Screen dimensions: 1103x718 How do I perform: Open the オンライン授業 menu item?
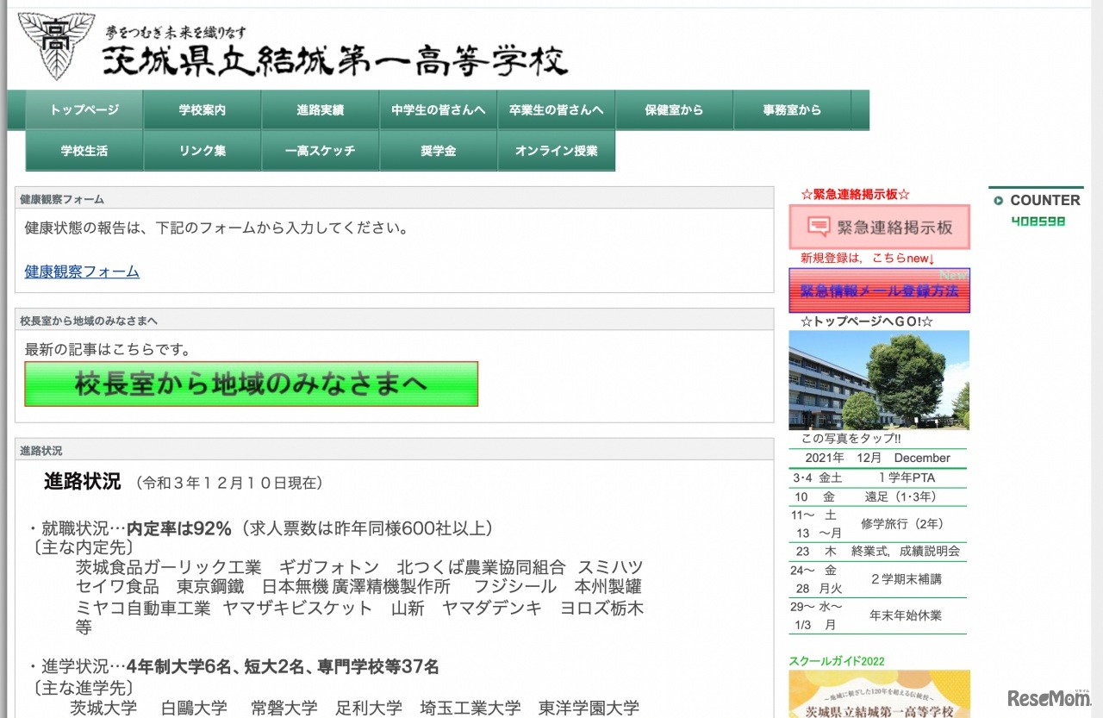point(556,150)
